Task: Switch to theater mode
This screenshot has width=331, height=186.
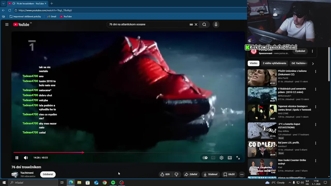Action: [x=230, y=158]
